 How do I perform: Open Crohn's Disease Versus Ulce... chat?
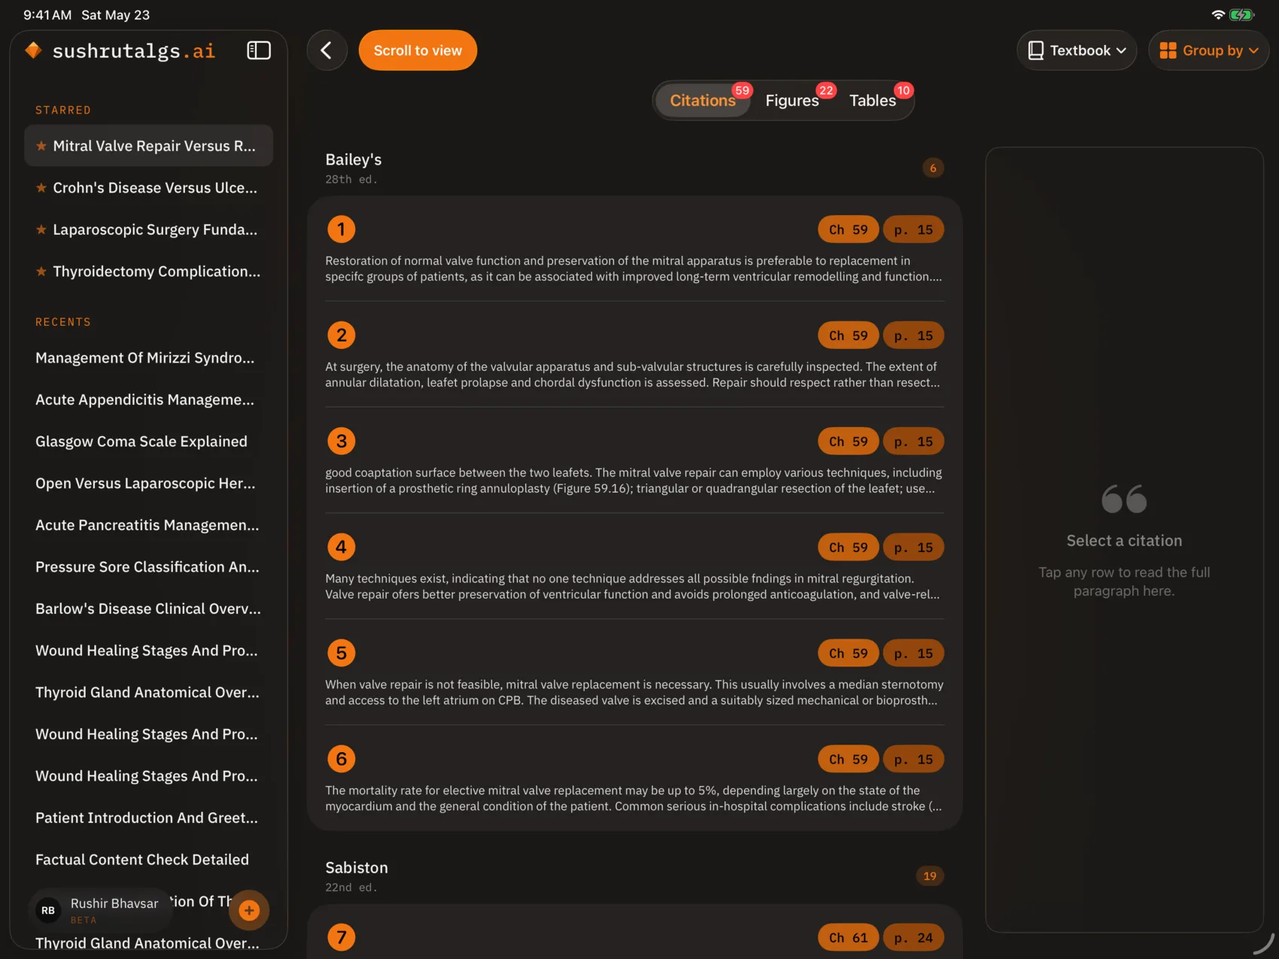pos(148,188)
